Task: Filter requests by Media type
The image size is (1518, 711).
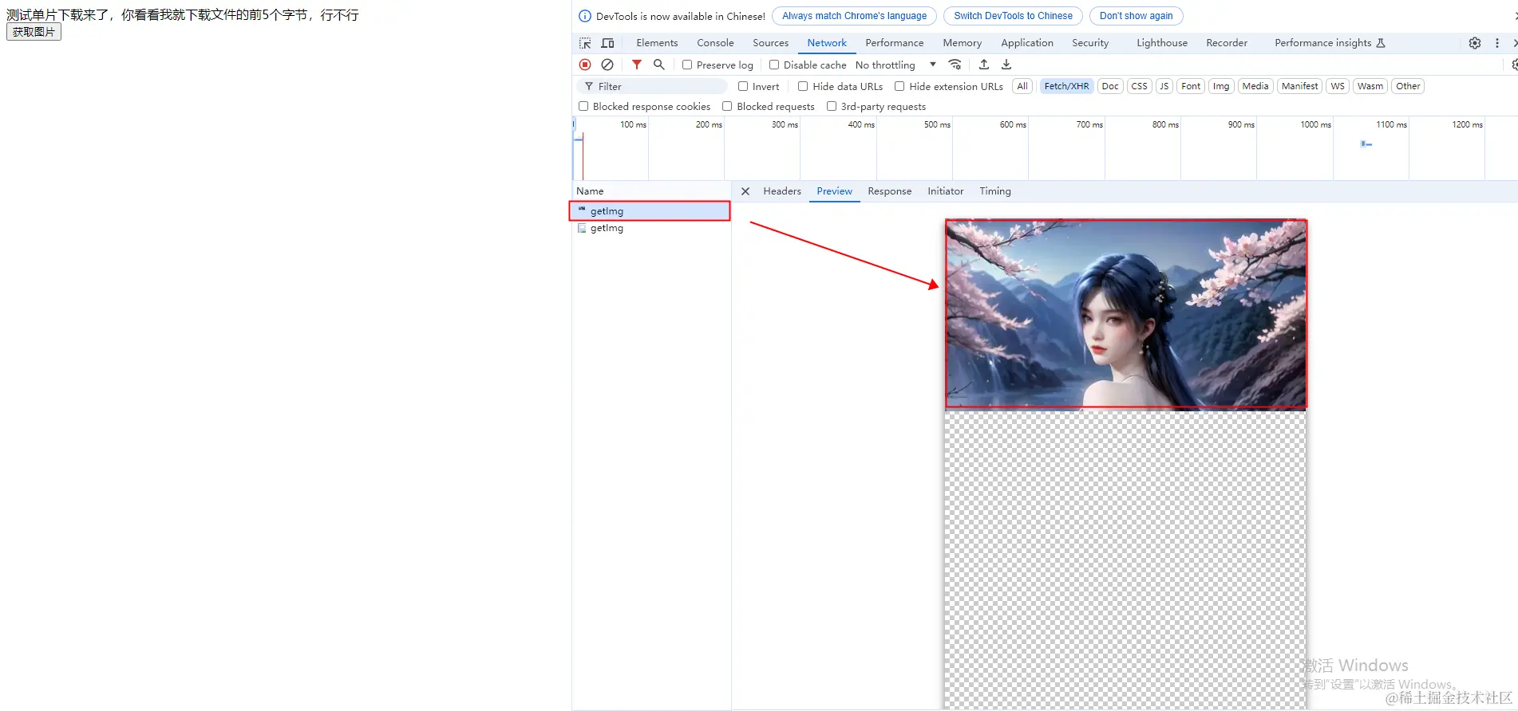Action: click(x=1255, y=86)
